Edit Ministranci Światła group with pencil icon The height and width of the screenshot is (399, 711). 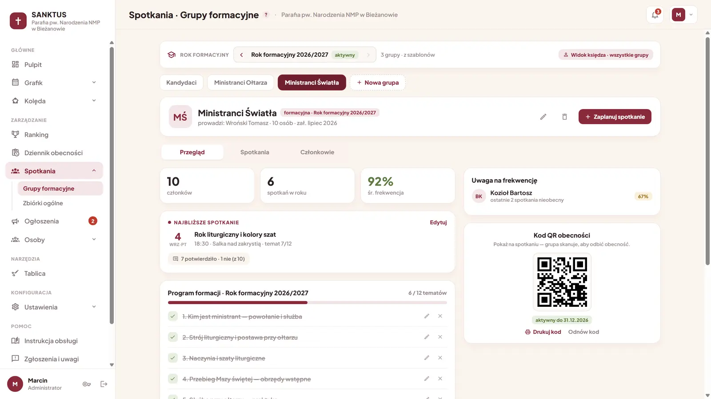click(543, 117)
